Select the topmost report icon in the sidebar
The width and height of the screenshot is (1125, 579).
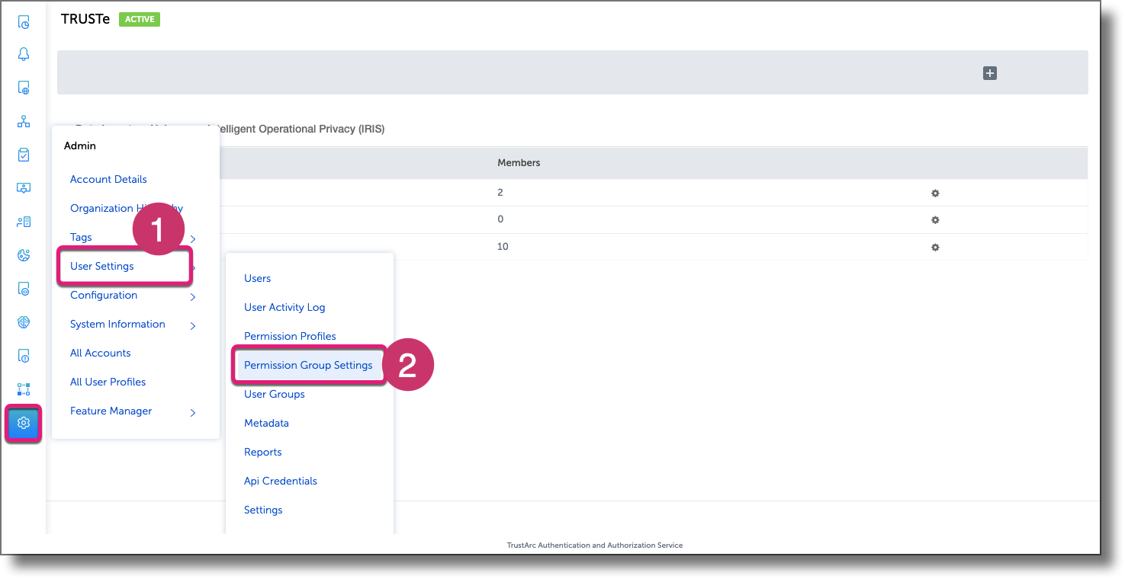[x=23, y=21]
